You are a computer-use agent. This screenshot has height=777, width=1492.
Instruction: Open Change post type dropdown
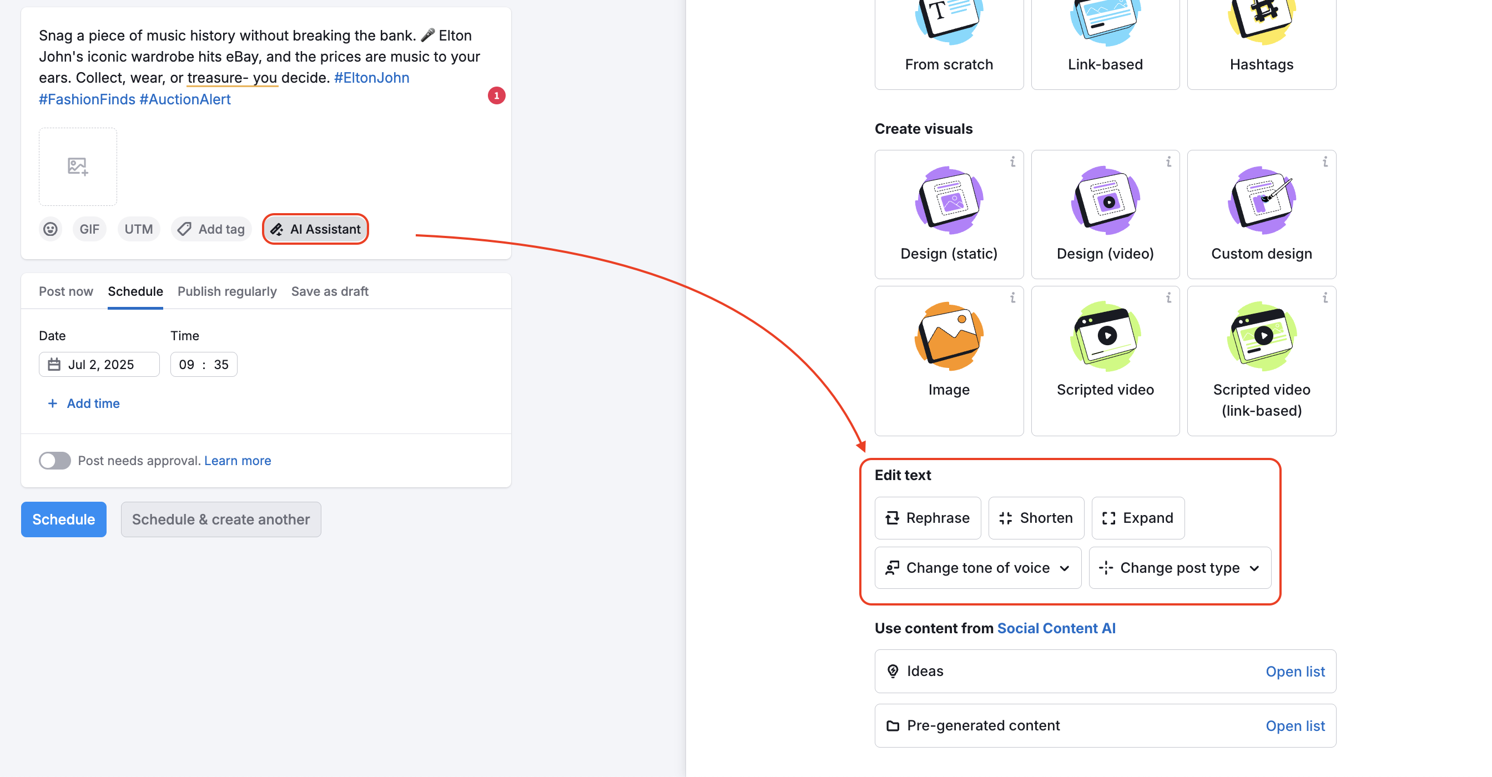coord(1180,568)
